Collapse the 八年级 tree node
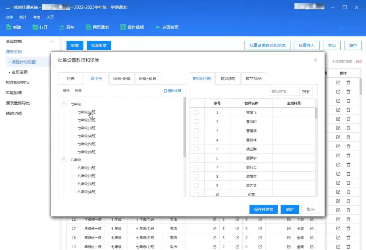The width and height of the screenshot is (366, 250). 64,160
